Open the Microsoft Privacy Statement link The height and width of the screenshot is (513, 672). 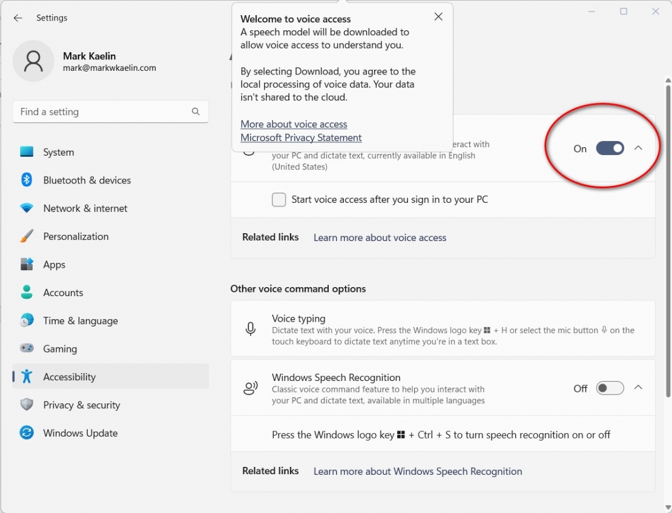pos(301,137)
